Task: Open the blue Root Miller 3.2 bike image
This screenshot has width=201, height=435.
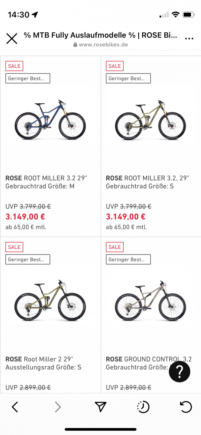Action: click(50, 120)
